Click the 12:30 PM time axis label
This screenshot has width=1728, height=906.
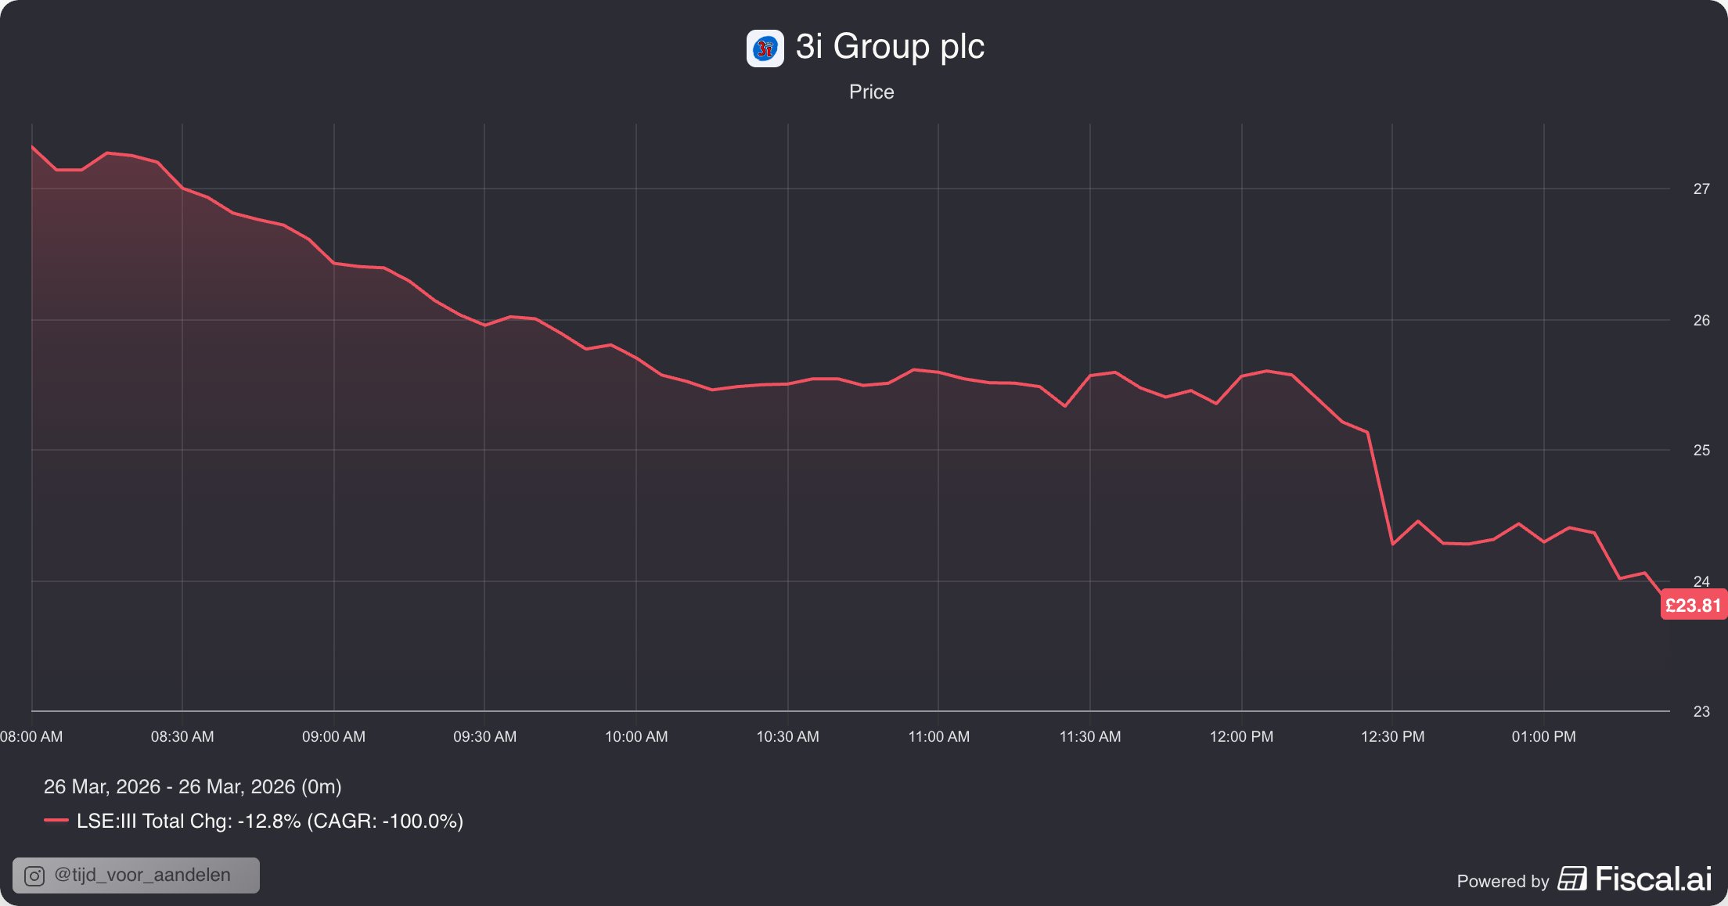[x=1392, y=736]
